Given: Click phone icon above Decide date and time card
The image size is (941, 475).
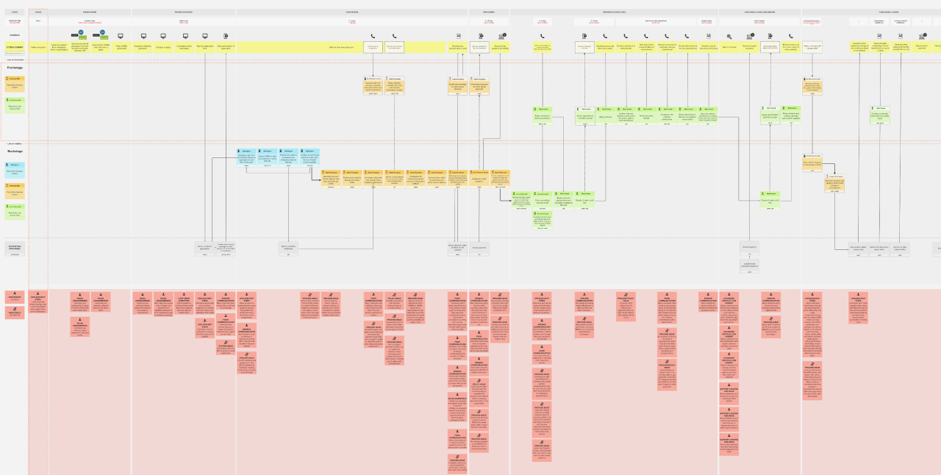Looking at the screenshot, I should pos(687,35).
